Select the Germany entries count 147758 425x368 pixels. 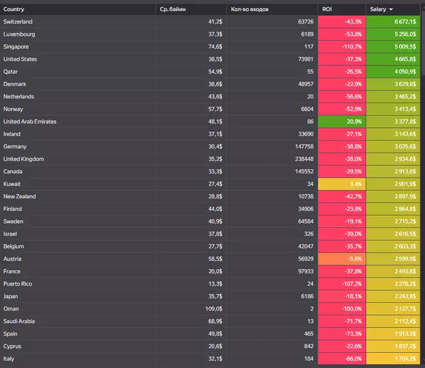304,147
